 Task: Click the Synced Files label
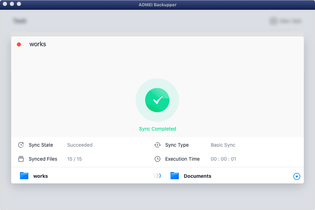43,159
